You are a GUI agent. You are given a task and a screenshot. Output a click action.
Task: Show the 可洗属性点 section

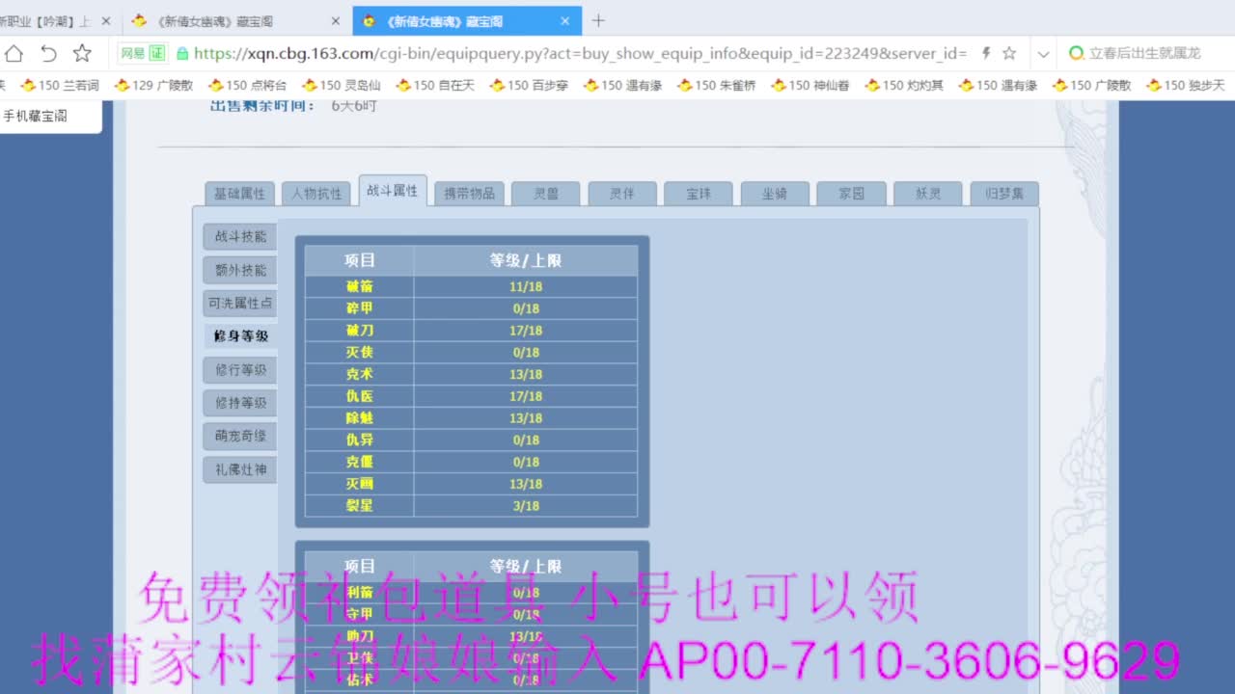tap(240, 303)
